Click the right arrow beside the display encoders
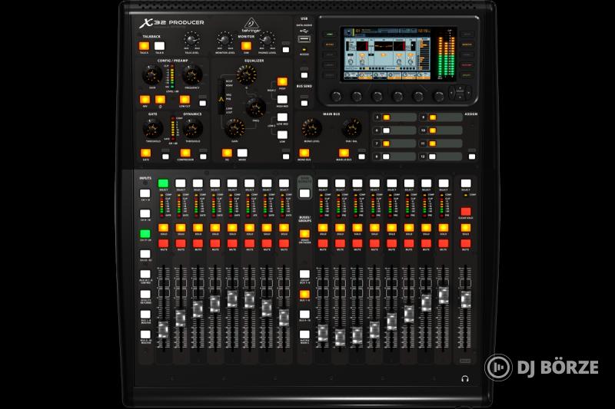The height and width of the screenshot is (409, 615). point(468,93)
